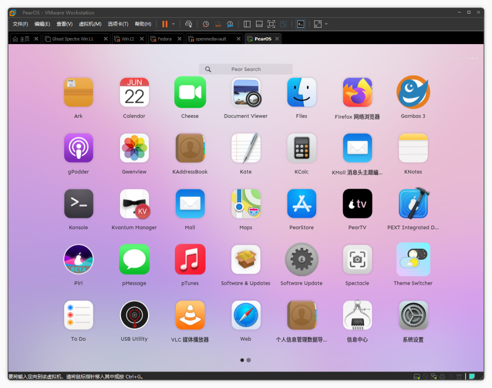This screenshot has width=492, height=388.
Task: Launch VLC media player
Action: (190, 315)
